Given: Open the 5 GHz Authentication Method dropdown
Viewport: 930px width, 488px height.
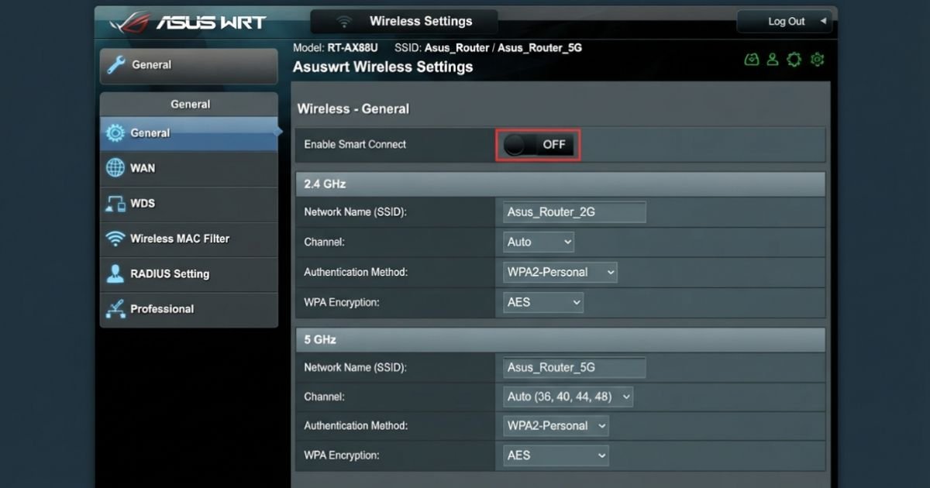Looking at the screenshot, I should 556,425.
